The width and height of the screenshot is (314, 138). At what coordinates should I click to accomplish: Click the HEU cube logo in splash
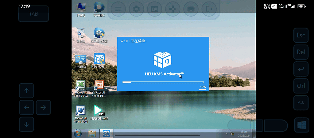point(162,59)
